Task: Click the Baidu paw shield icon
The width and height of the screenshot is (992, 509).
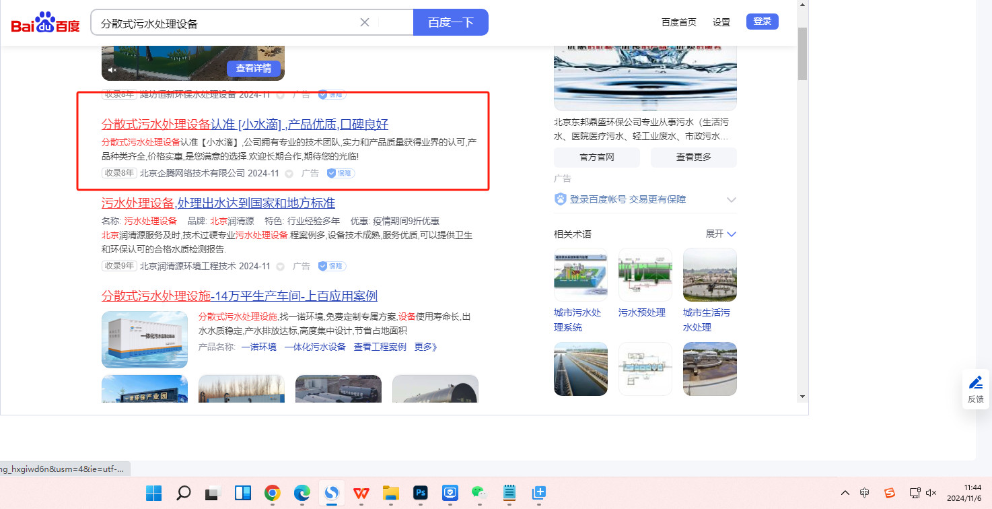Action: point(561,199)
